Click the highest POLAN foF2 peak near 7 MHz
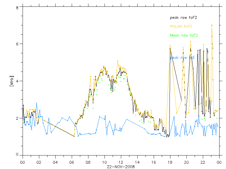 [212, 25]
